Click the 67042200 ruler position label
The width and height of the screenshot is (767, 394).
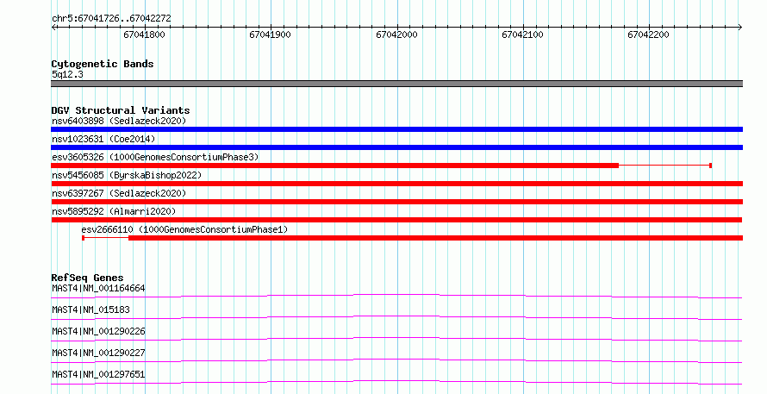pyautogui.click(x=648, y=34)
